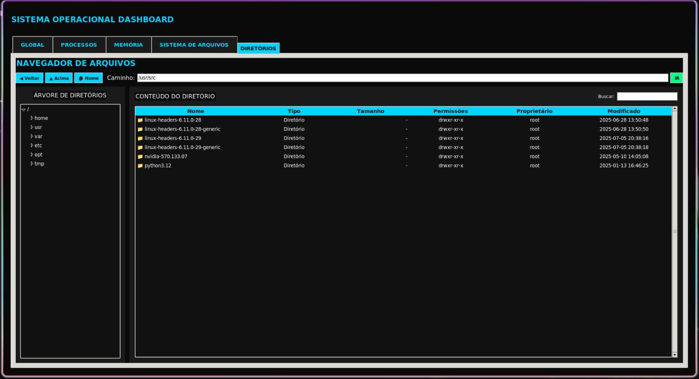This screenshot has height=379, width=699.
Task: Click the scrollbar up arrow
Action: click(675, 108)
